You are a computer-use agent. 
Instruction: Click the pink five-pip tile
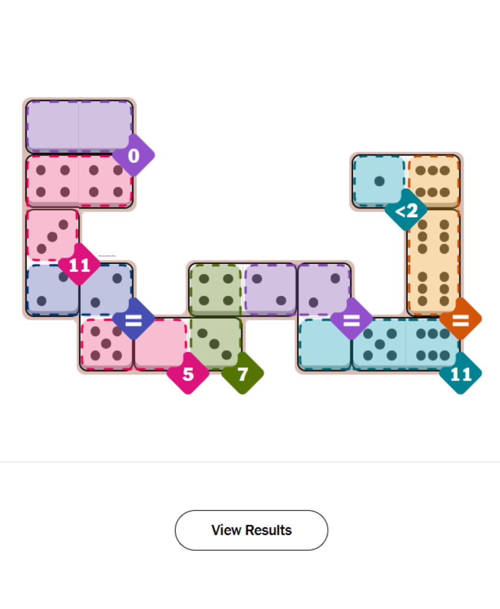point(106,344)
